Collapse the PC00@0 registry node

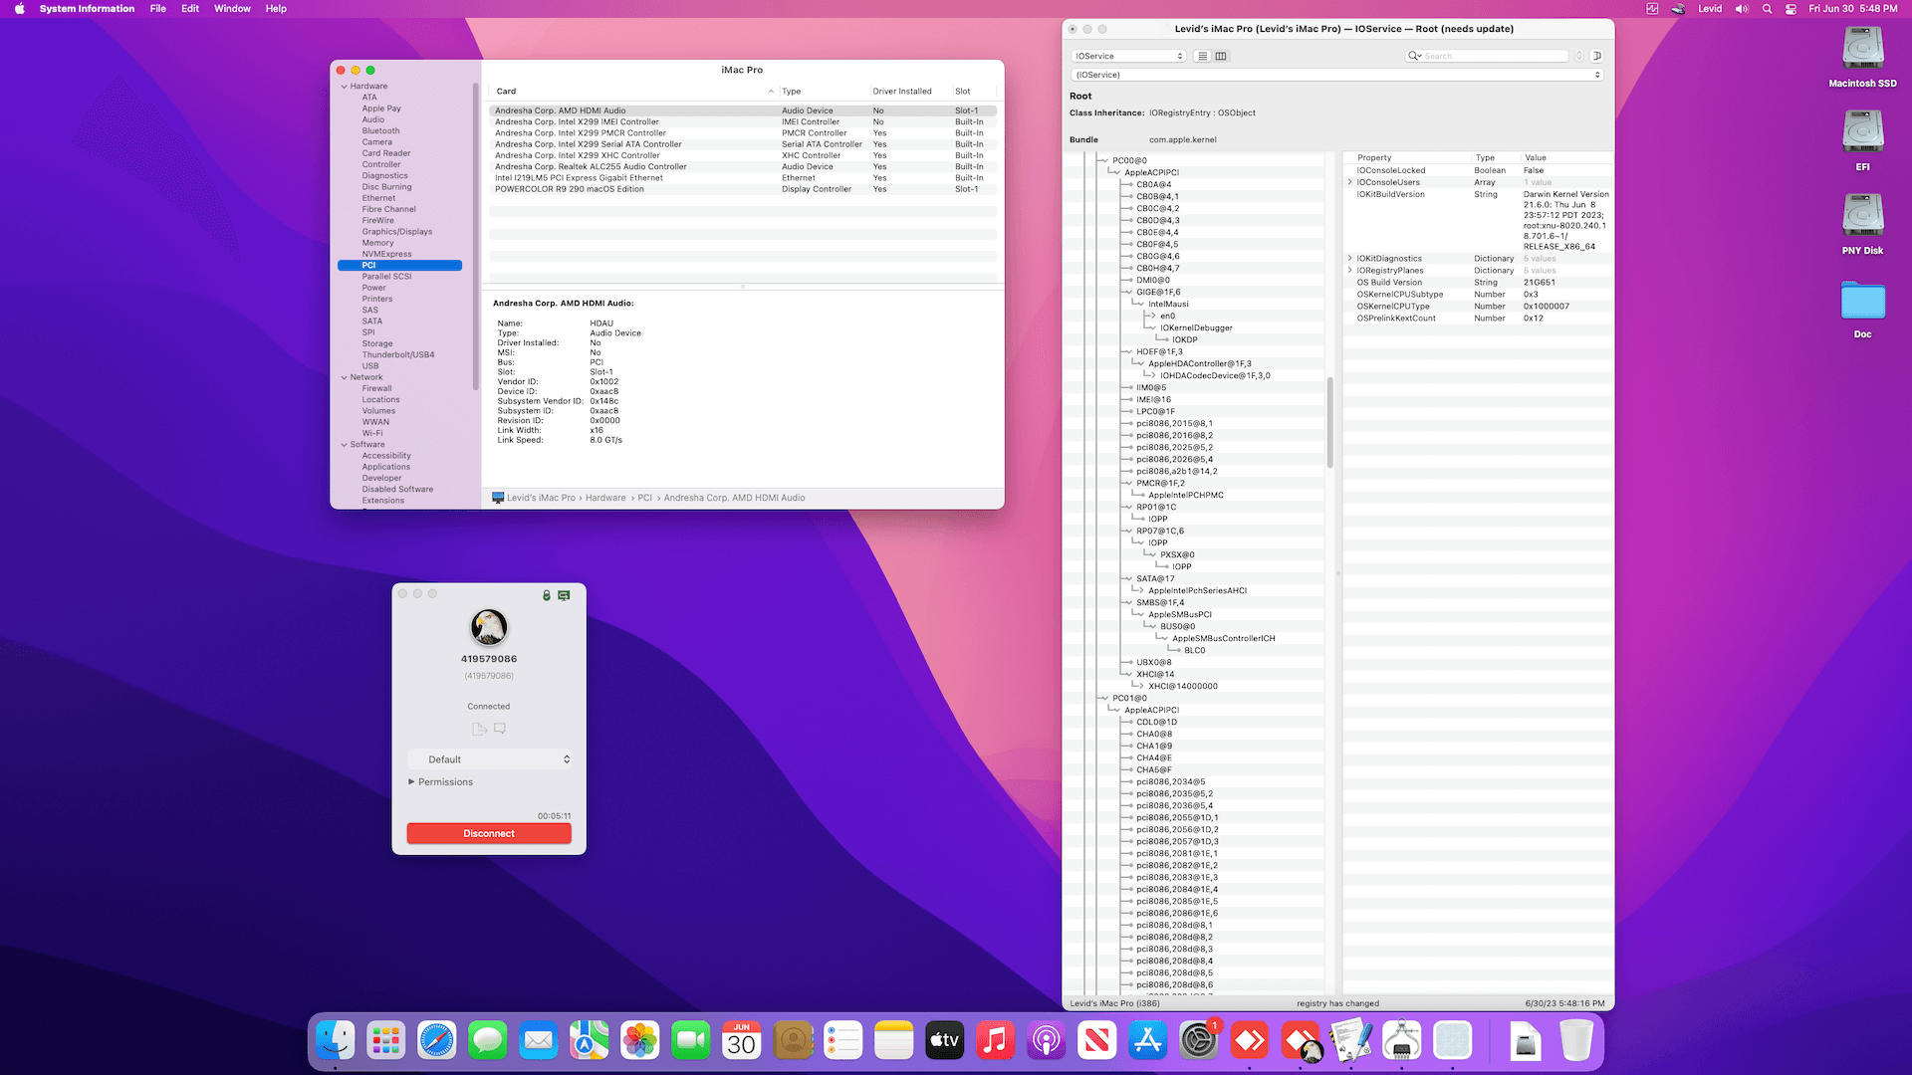tap(1104, 160)
